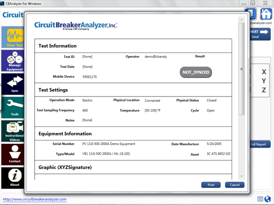Click the waveform icon in status bar
This screenshot has width=274, height=205.
pyautogui.click(x=260, y=199)
